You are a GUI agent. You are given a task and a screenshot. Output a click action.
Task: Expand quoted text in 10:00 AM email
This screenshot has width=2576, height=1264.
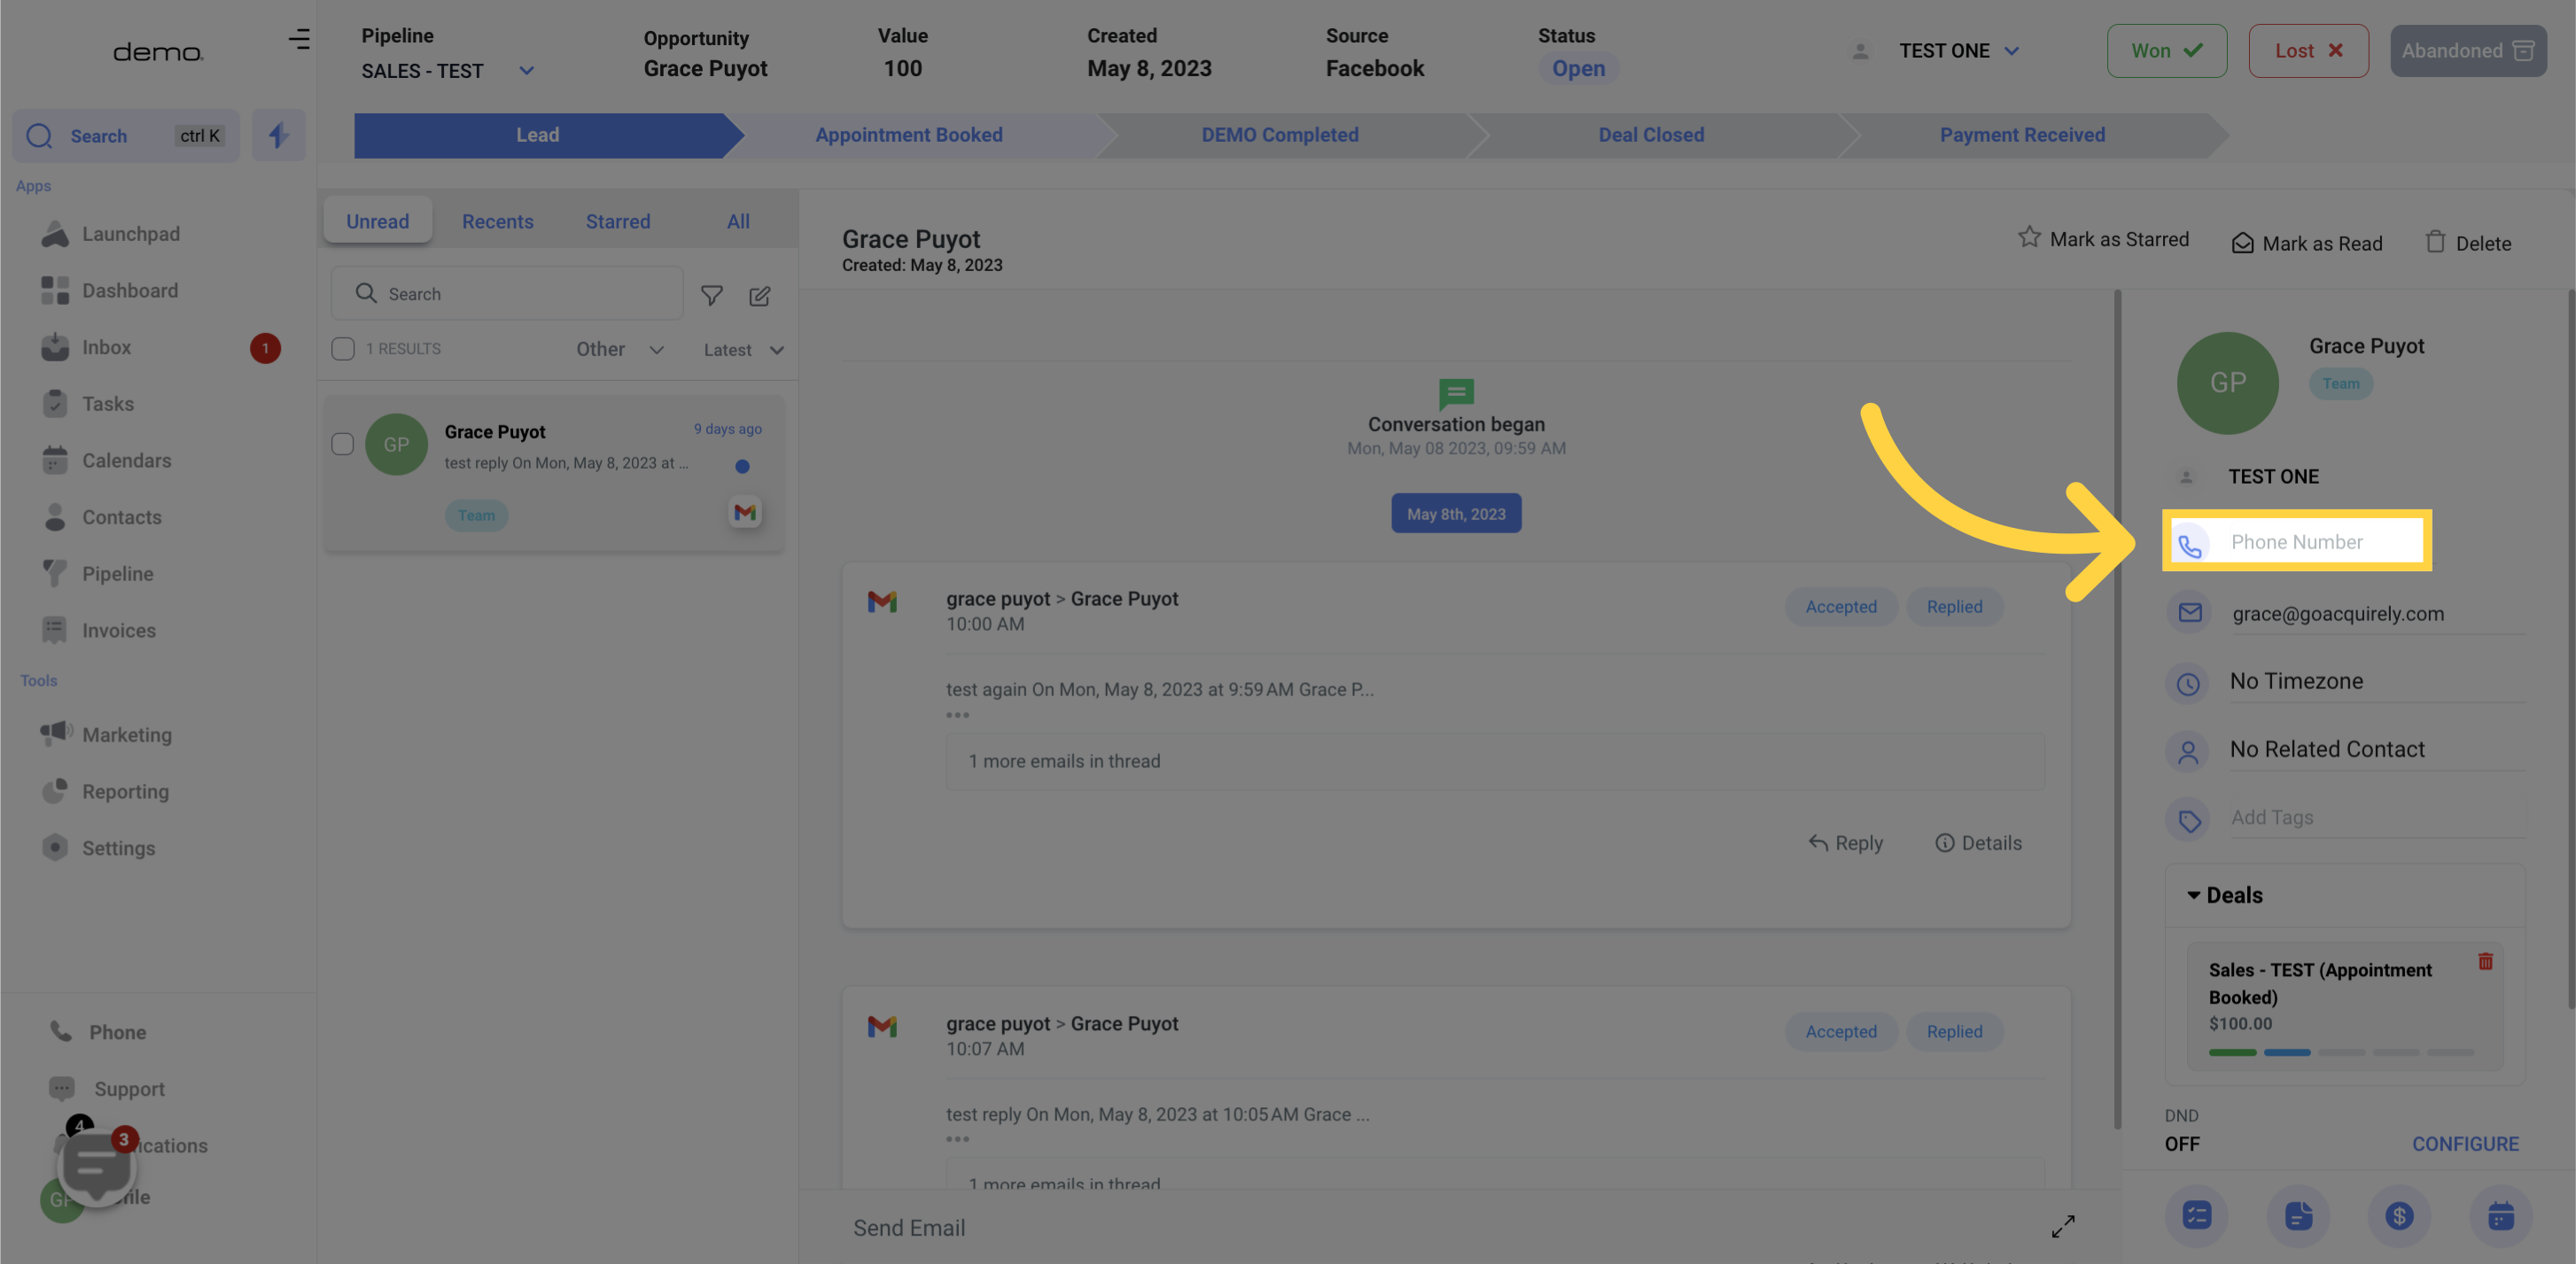click(x=957, y=715)
